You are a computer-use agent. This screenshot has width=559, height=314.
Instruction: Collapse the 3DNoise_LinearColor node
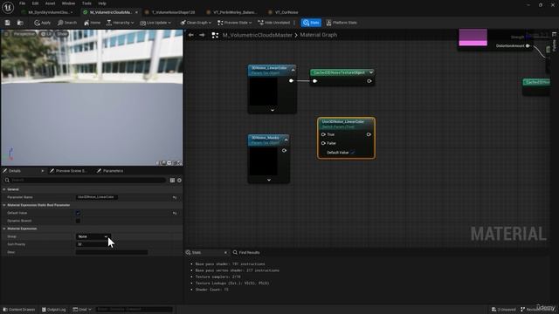click(x=293, y=70)
